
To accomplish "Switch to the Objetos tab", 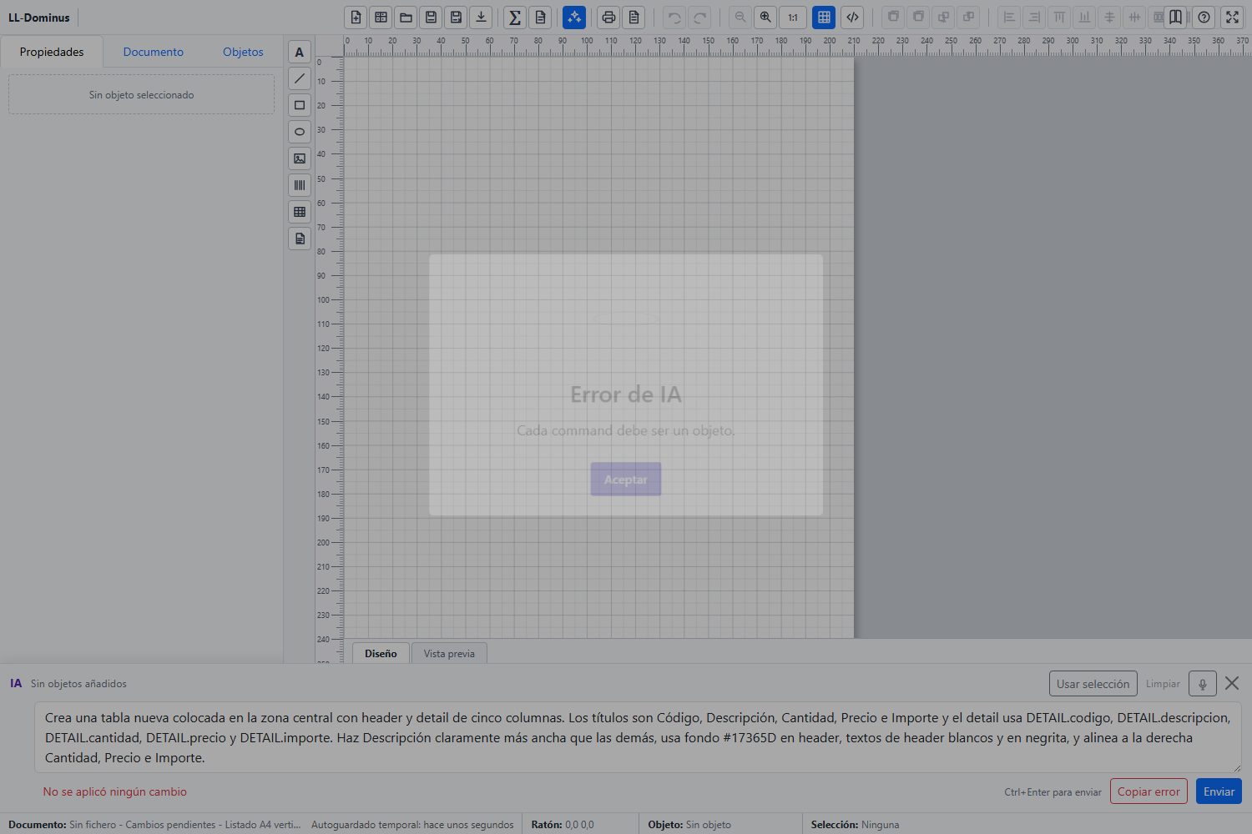I will [243, 52].
